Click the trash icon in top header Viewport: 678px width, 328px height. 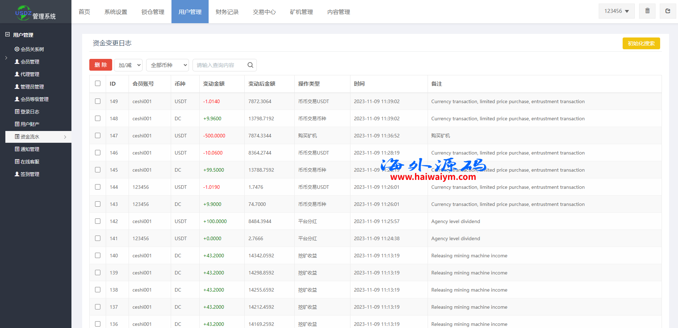pyautogui.click(x=647, y=11)
